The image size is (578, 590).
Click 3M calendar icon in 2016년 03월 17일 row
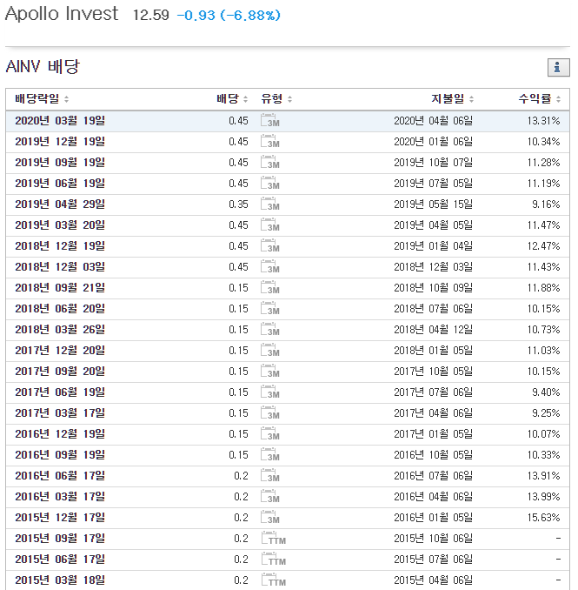point(270,496)
